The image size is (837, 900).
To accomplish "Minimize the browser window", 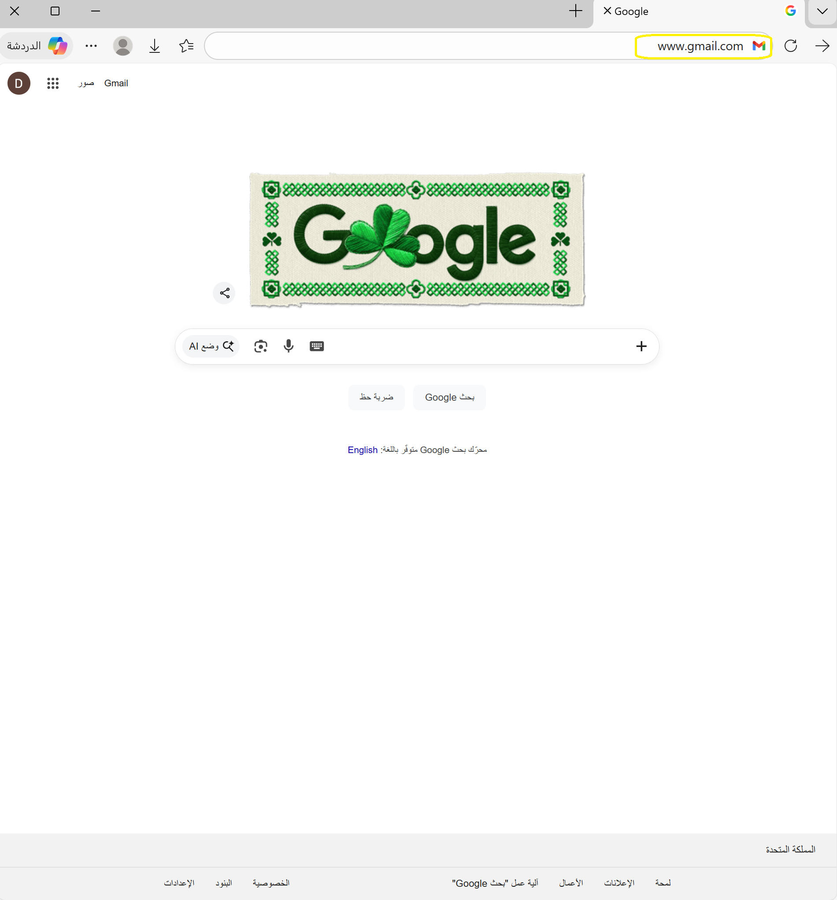I will (96, 11).
